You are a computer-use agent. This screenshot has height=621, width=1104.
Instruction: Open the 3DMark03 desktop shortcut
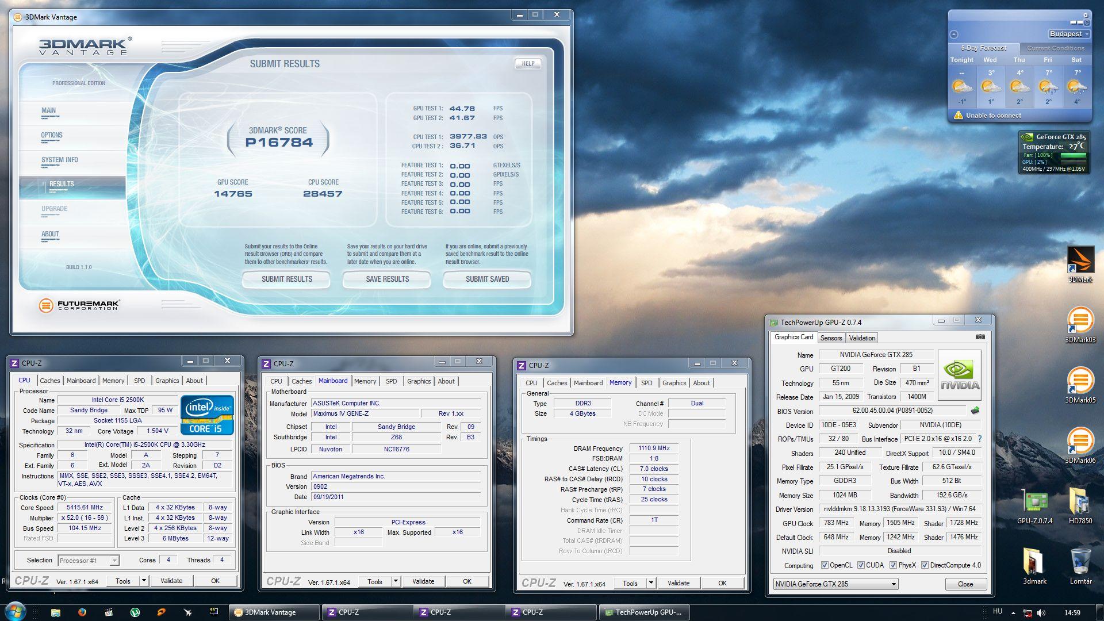(1080, 321)
